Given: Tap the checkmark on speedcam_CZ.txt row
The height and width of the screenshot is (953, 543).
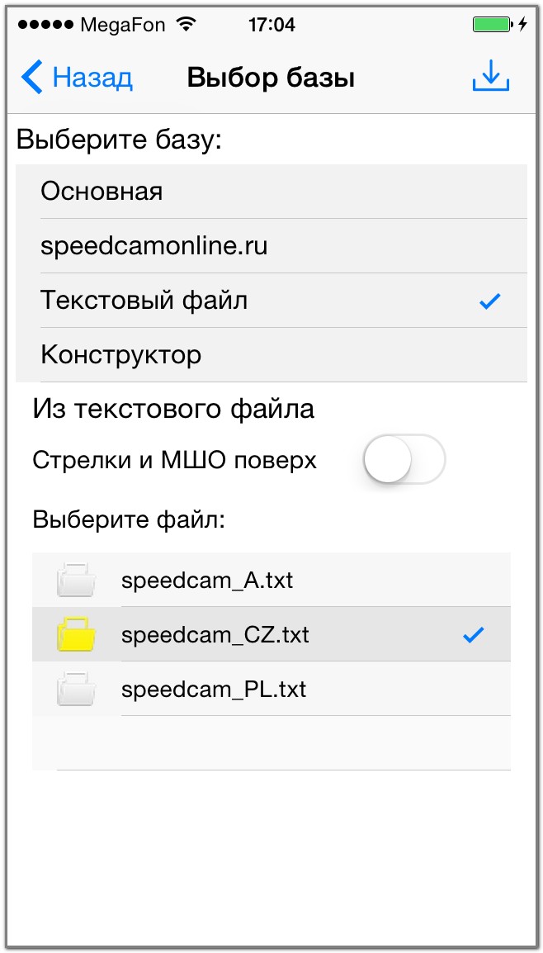Looking at the screenshot, I should [x=474, y=634].
